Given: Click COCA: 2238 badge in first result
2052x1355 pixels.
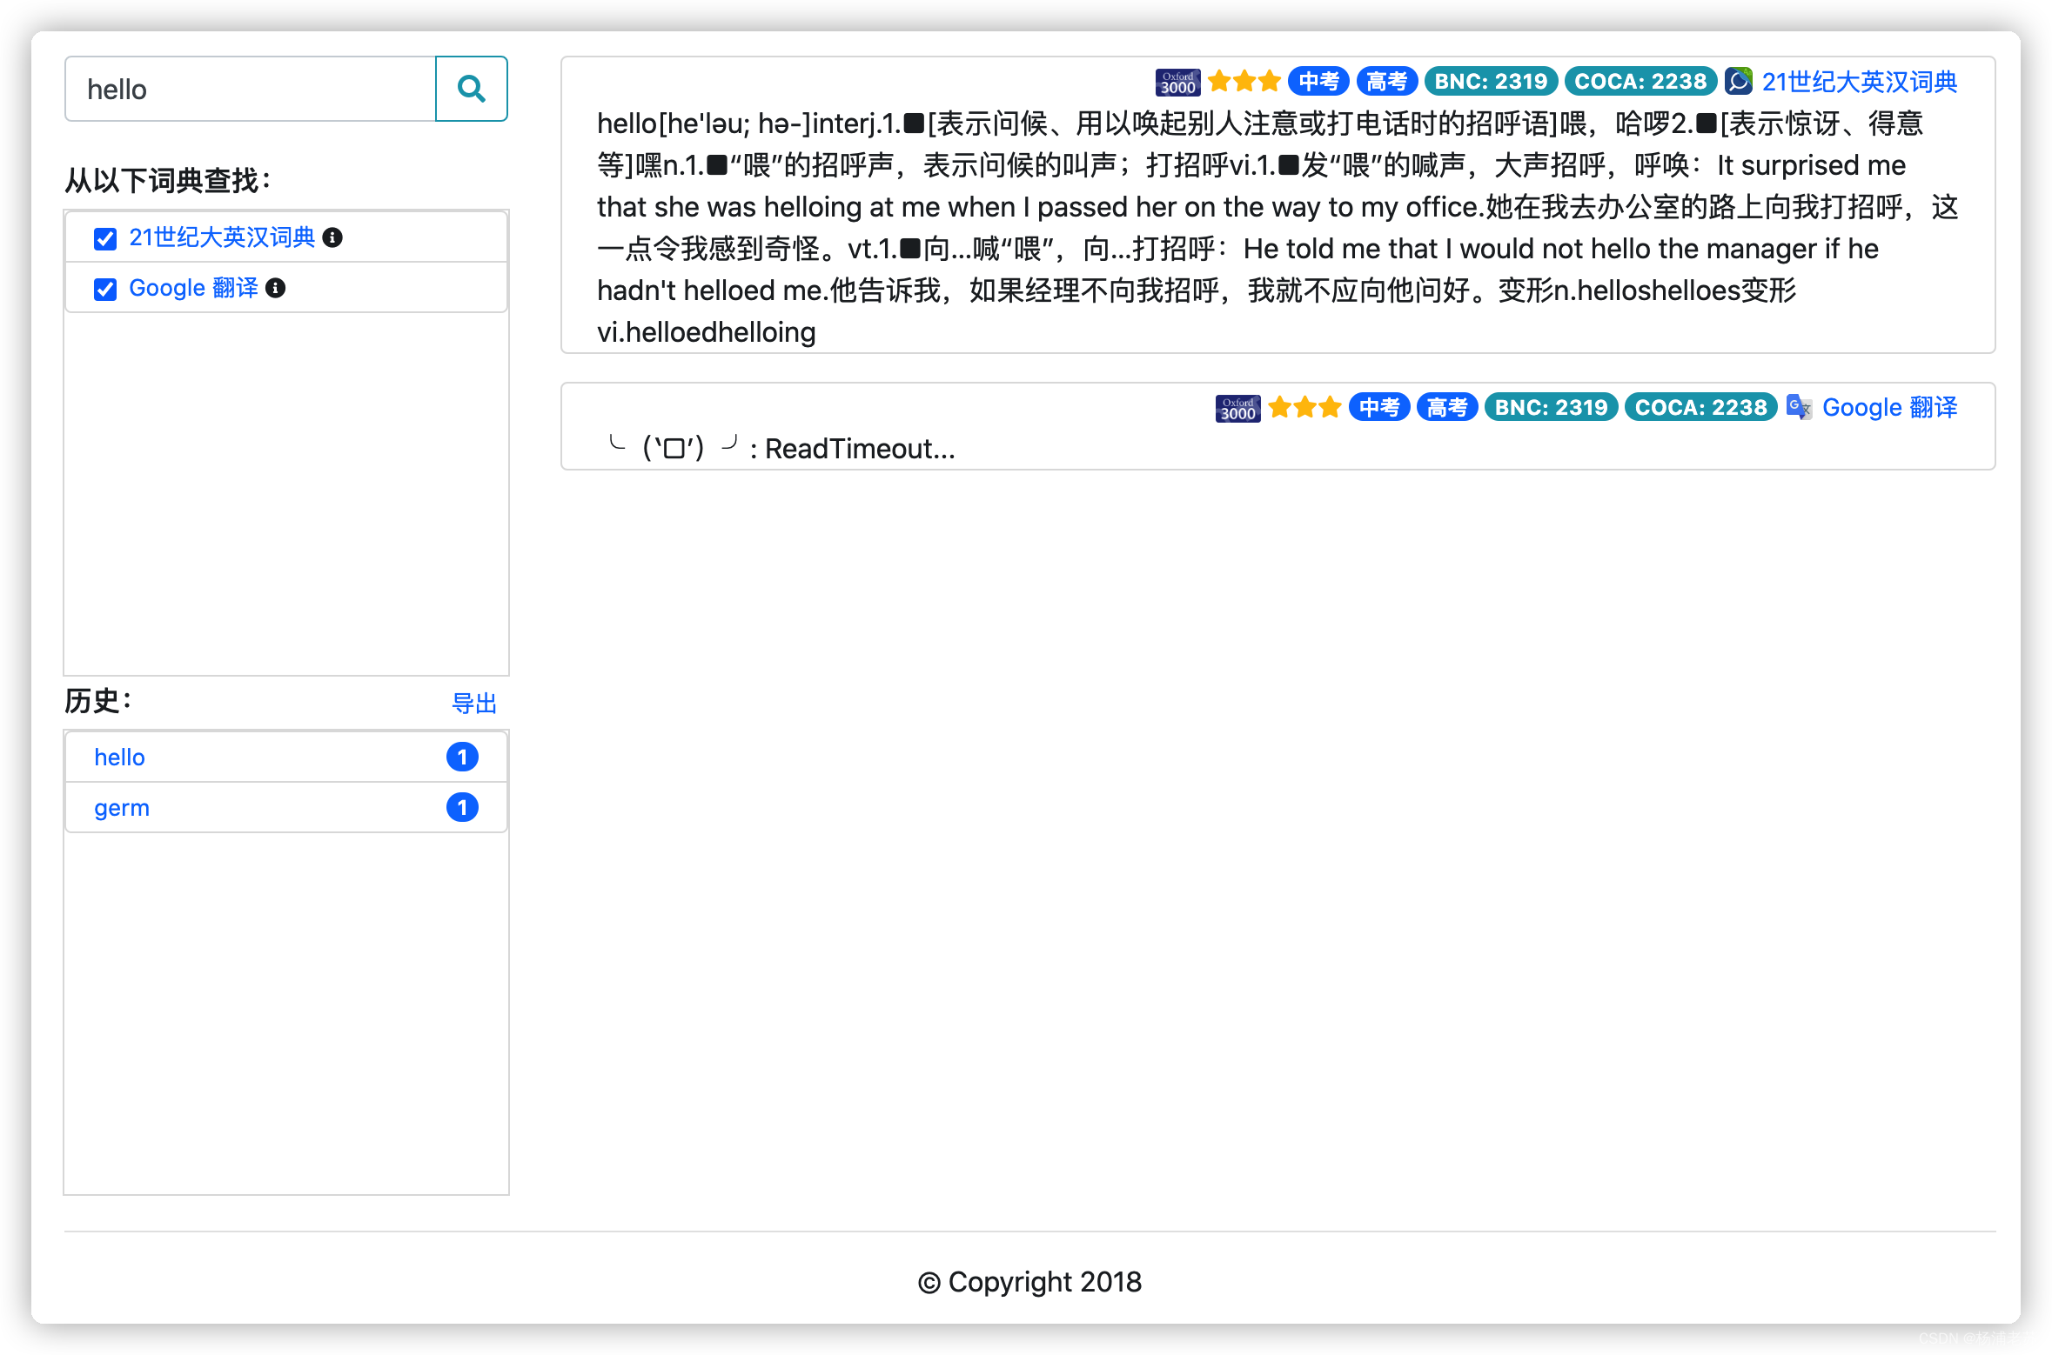Looking at the screenshot, I should pos(1640,82).
